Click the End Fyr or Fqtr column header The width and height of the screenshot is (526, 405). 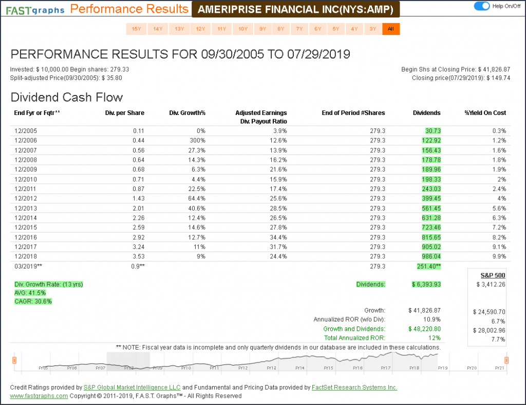(x=37, y=113)
